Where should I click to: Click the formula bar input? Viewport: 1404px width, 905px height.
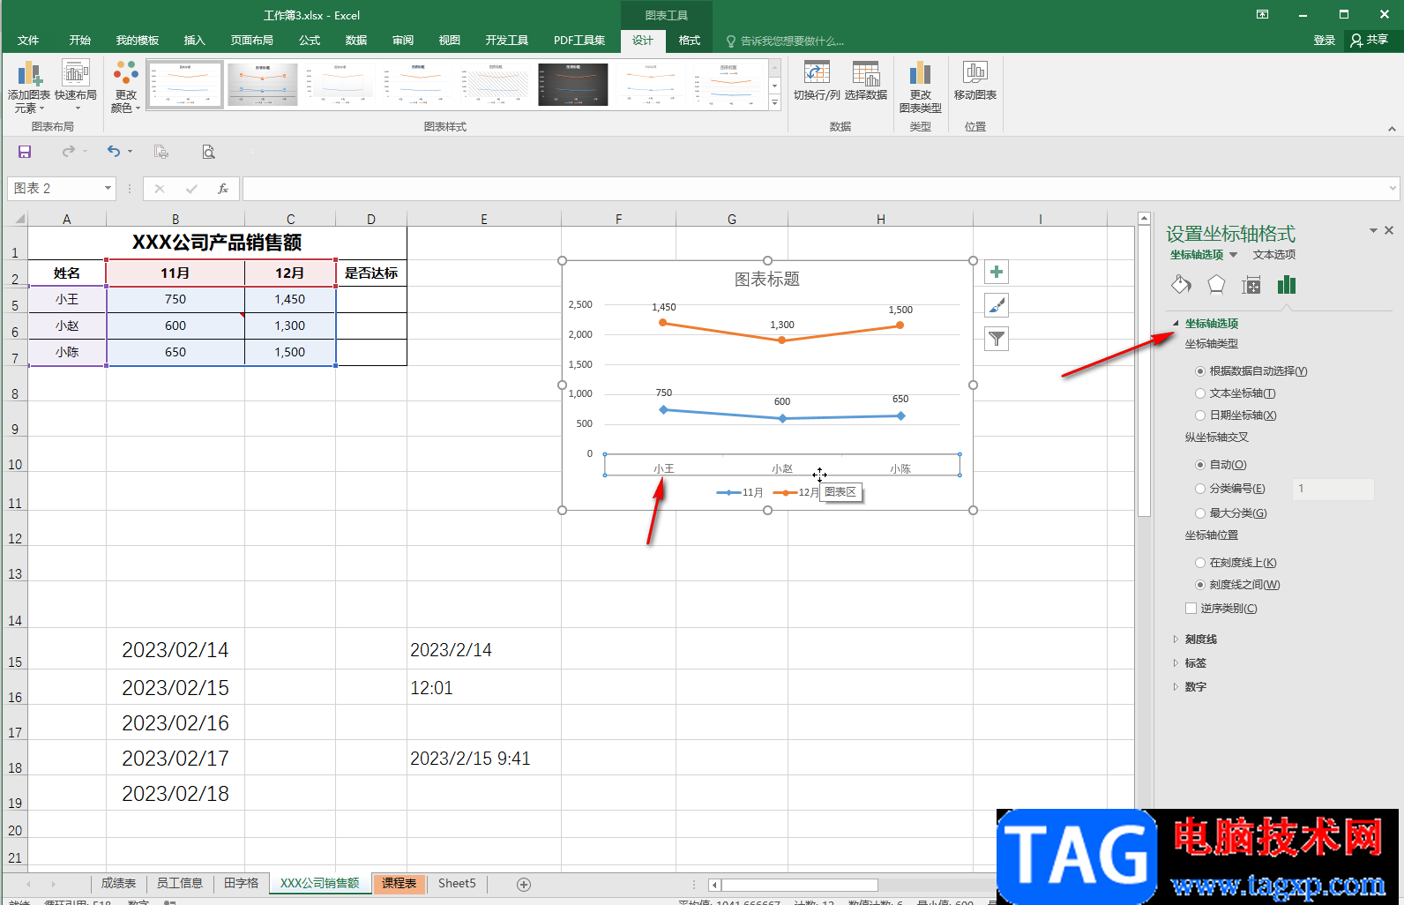pos(815,188)
